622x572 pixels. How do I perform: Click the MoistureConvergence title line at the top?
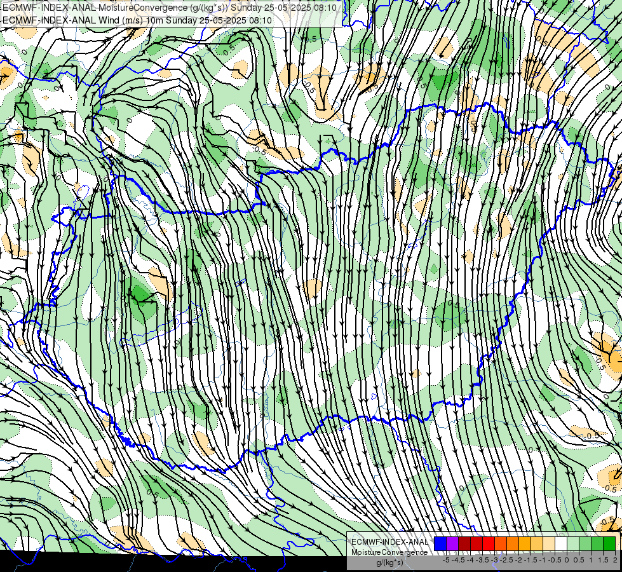click(170, 8)
